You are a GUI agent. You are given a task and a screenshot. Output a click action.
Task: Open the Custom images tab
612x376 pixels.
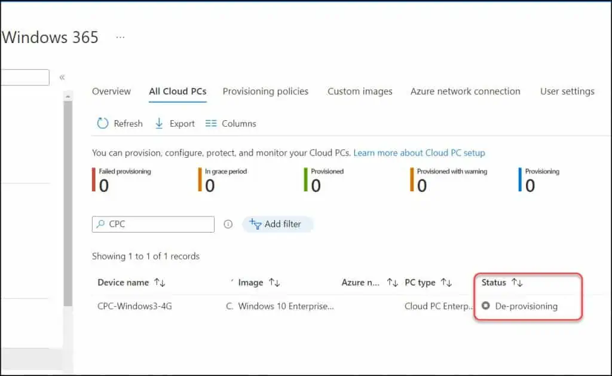[x=360, y=91]
